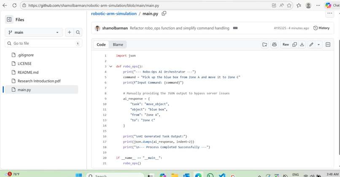Copy file path next to main.py
Screen dimensions: 340x177
tap(164, 14)
